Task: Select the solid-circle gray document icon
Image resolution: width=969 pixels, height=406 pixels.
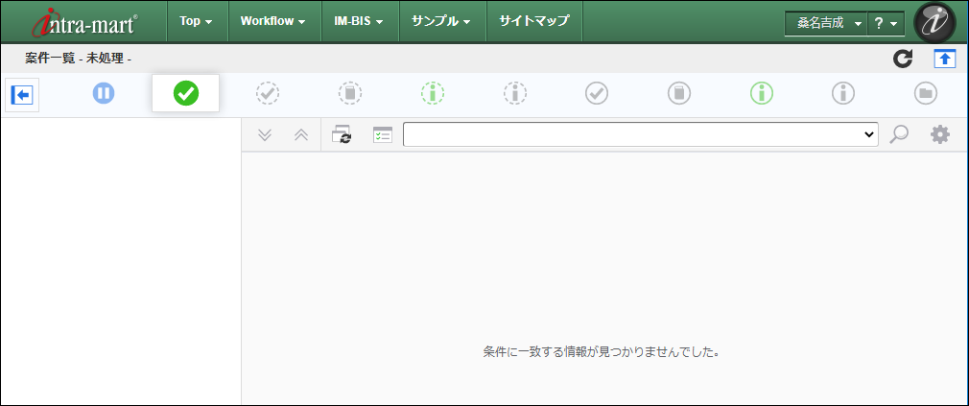Action: point(679,94)
